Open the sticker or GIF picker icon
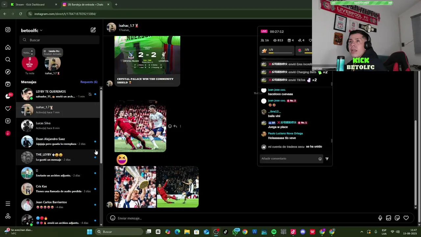The height and width of the screenshot is (237, 421). (x=397, y=218)
